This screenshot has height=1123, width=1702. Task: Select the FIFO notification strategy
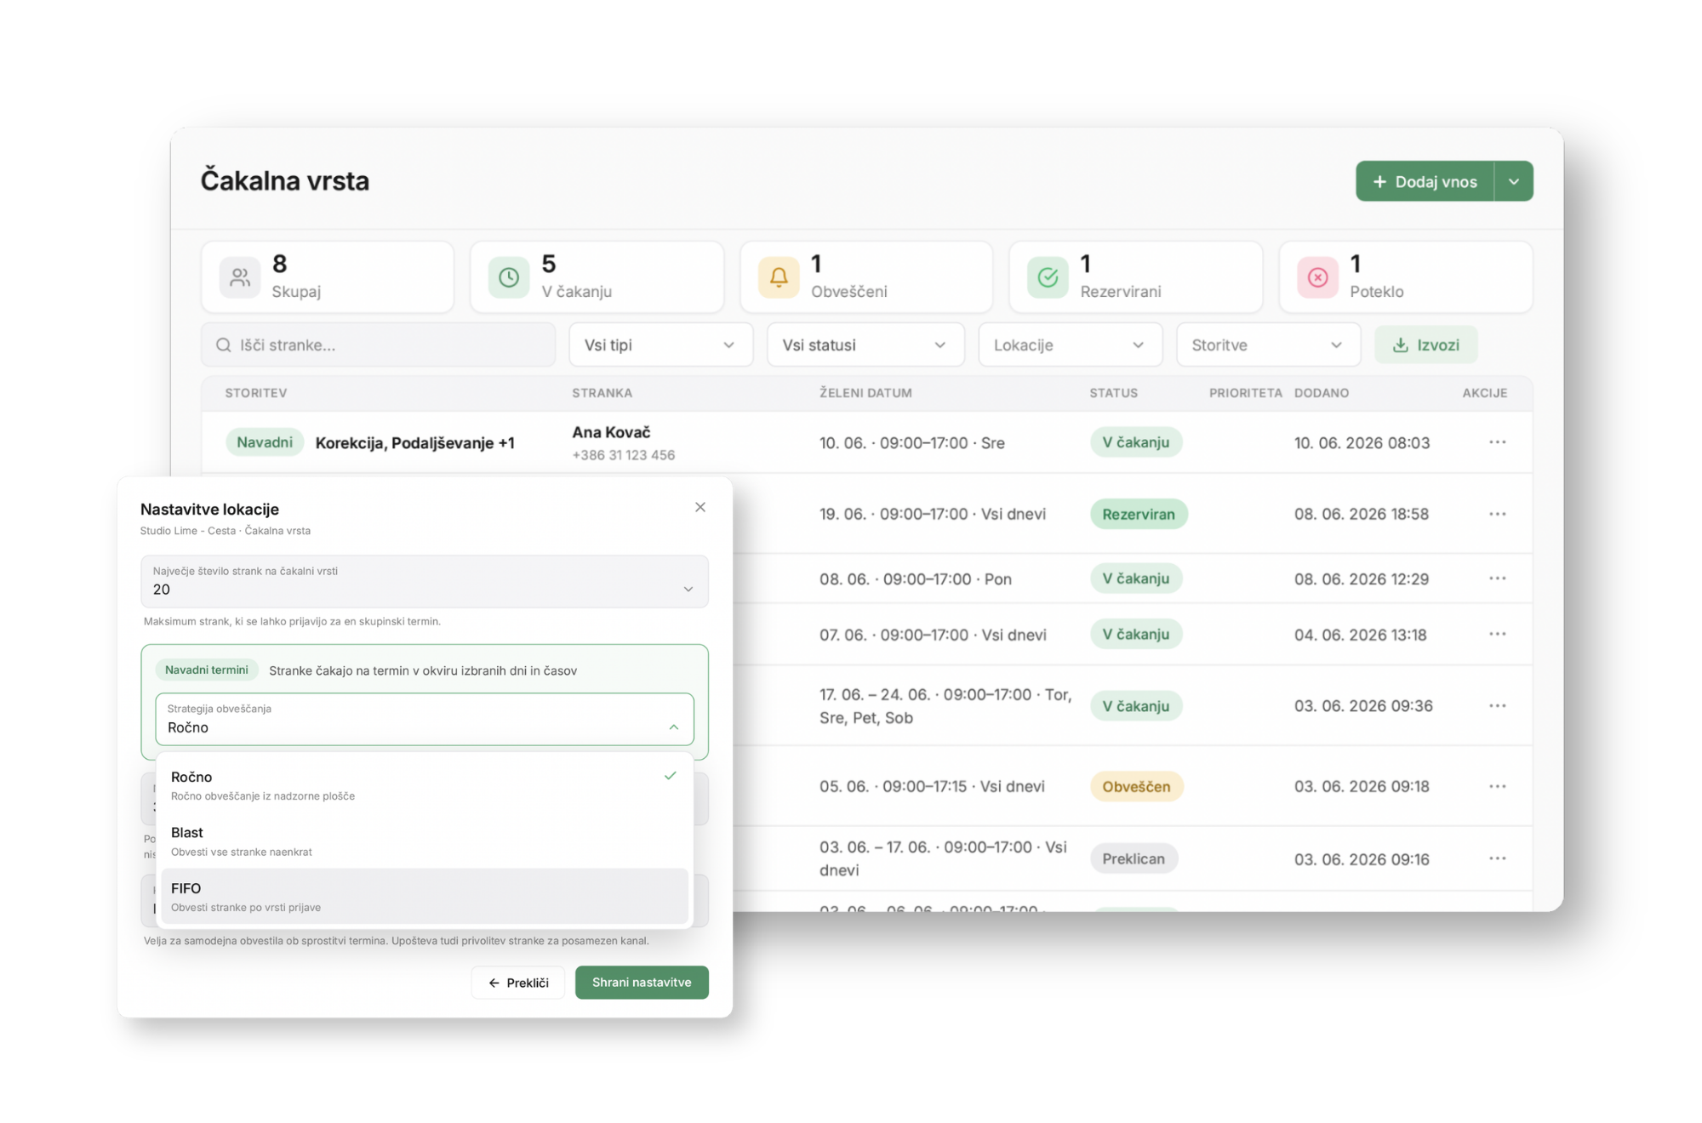pos(424,896)
